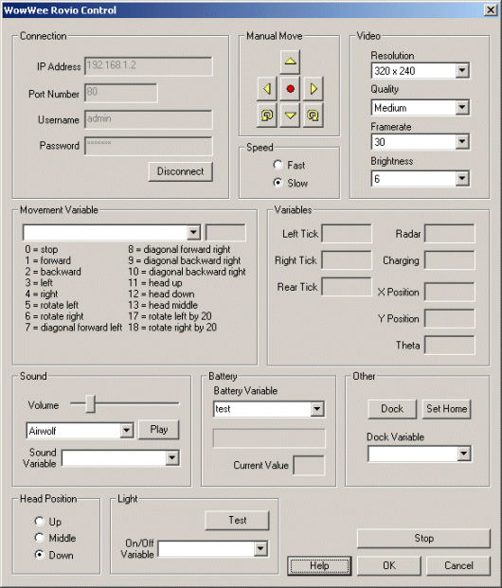Click the red stop dot in Manual Move
502x588 pixels.
pos(290,89)
